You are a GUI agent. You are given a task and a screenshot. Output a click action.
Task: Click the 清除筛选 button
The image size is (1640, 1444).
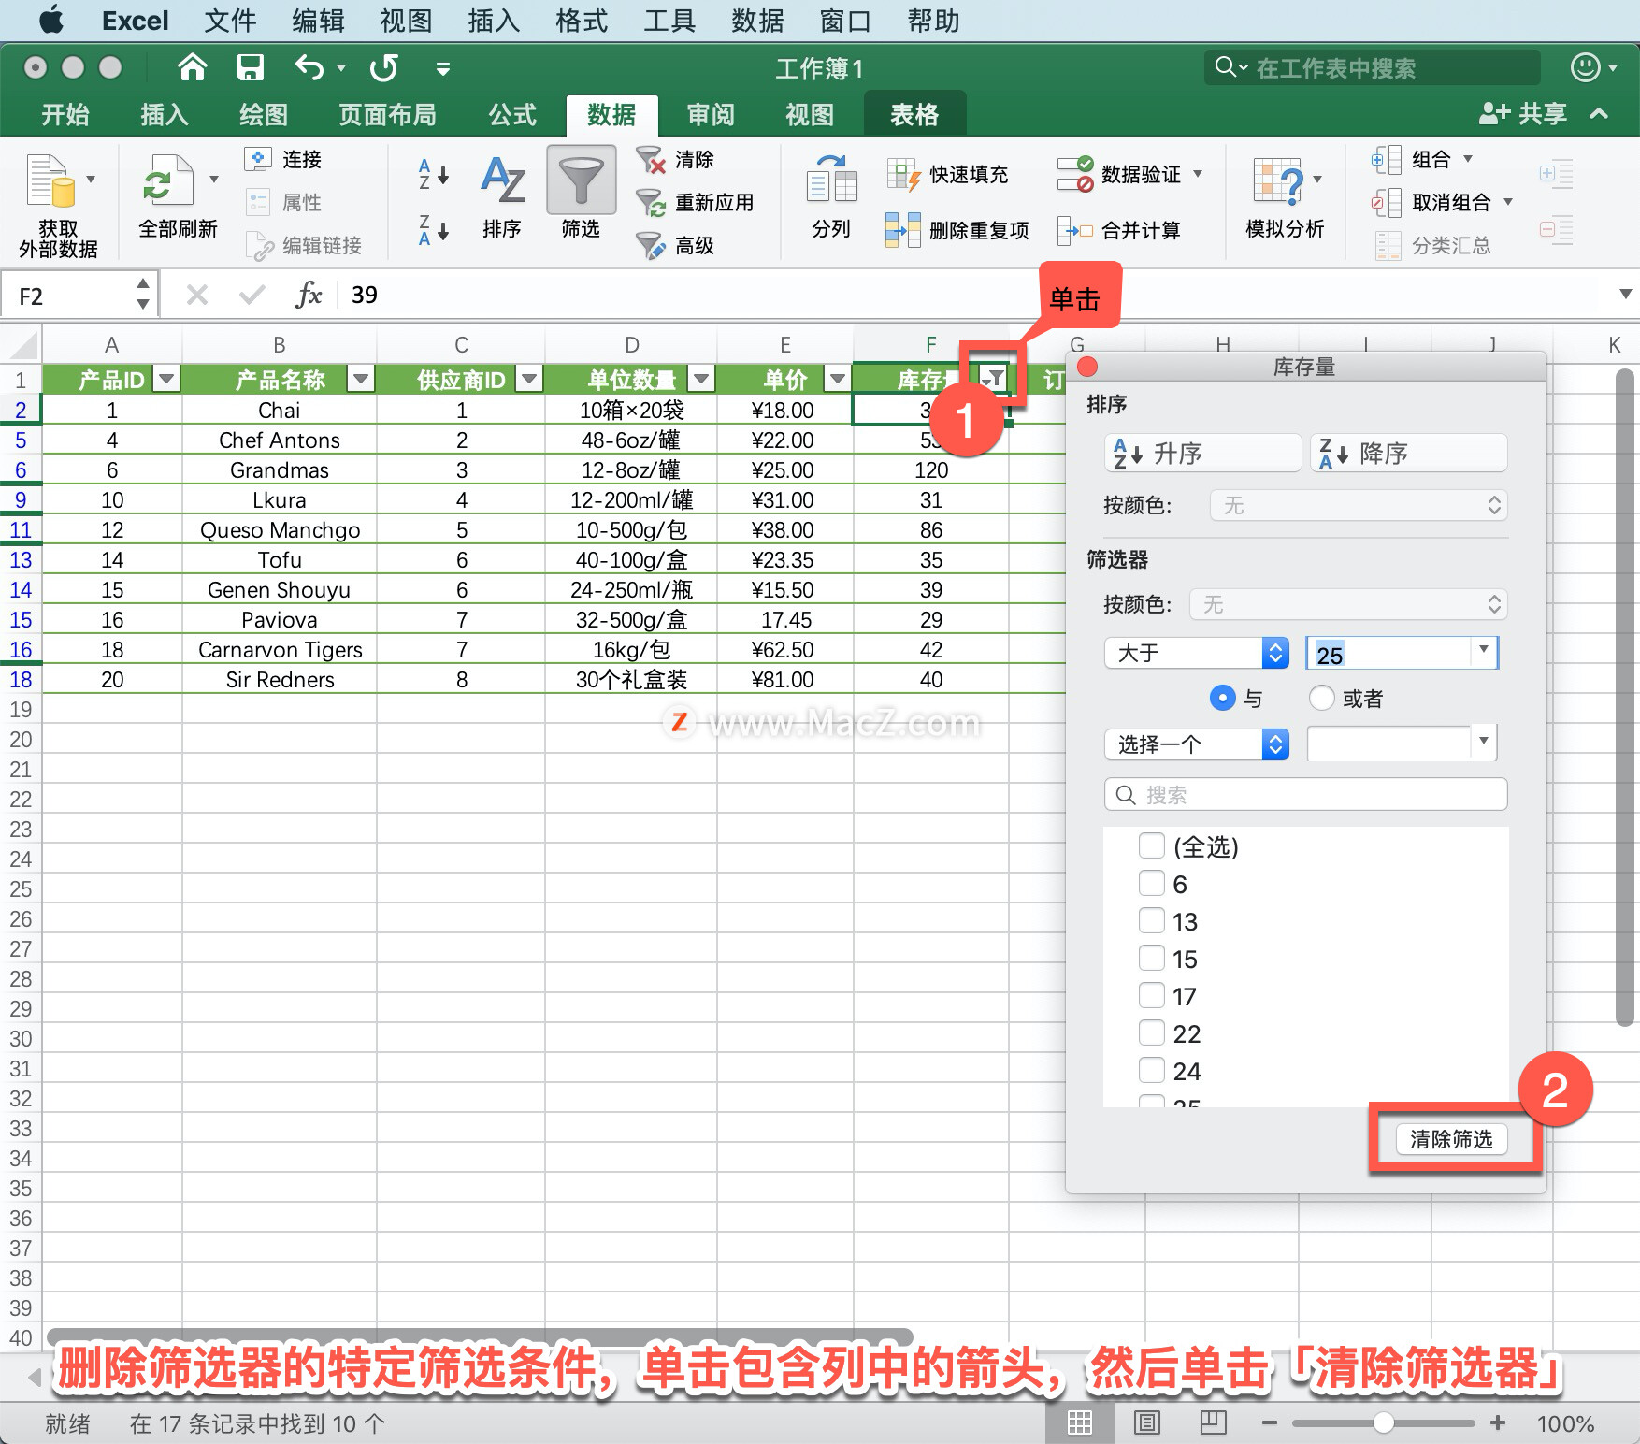coord(1451,1139)
